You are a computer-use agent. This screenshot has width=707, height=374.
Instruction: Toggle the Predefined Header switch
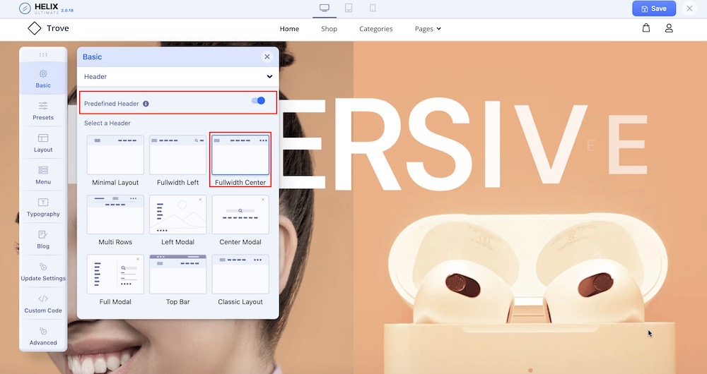pyautogui.click(x=258, y=100)
